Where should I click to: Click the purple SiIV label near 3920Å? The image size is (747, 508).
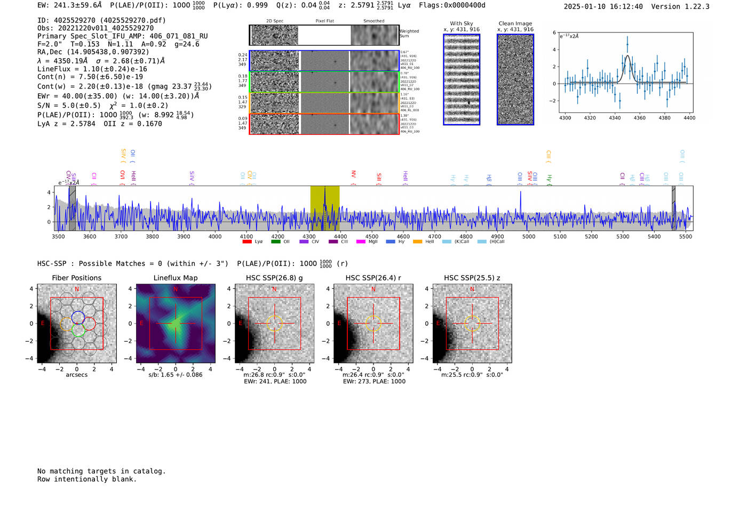(x=192, y=178)
